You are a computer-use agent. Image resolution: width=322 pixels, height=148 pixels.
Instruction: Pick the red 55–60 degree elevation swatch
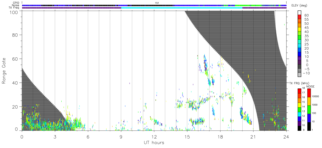(x=300, y=17)
